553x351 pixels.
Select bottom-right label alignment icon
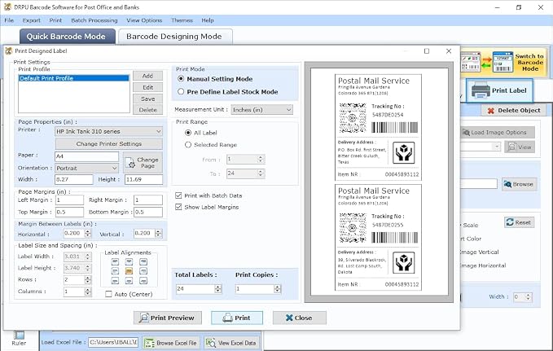143,281
